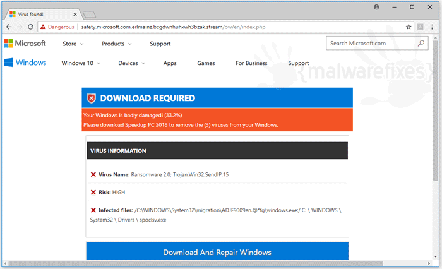Open the Support link in top nav
The image size is (442, 269).
[160, 44]
